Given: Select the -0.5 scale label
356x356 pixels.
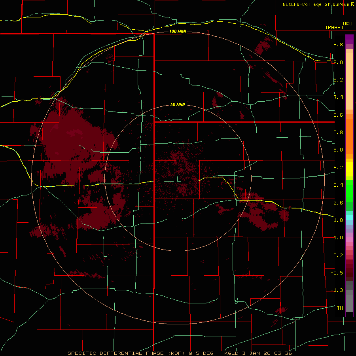Looking at the screenshot, I should (x=337, y=273).
